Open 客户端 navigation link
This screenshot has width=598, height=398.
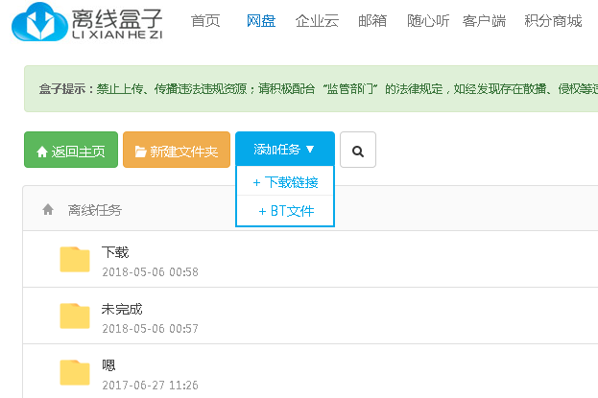[484, 21]
